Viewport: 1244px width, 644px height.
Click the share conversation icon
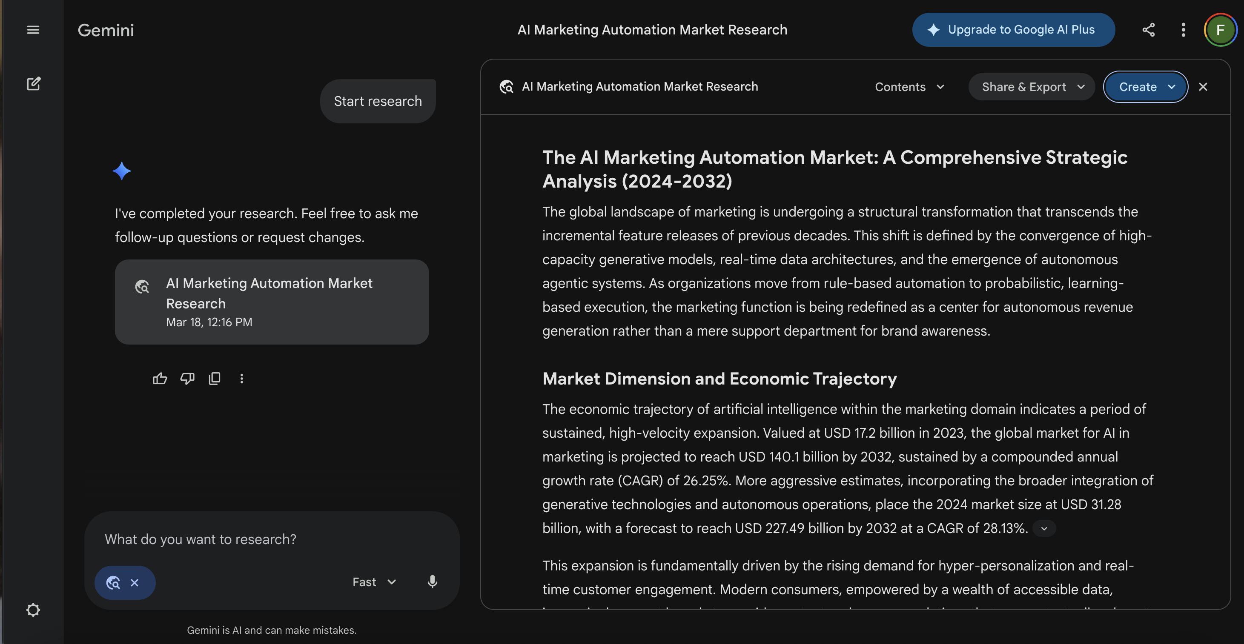(x=1148, y=30)
